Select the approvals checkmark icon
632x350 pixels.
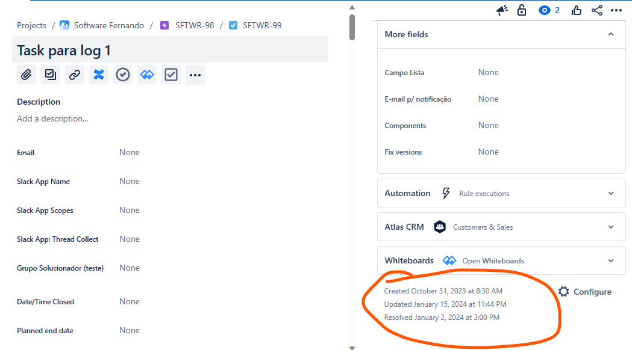pos(122,74)
